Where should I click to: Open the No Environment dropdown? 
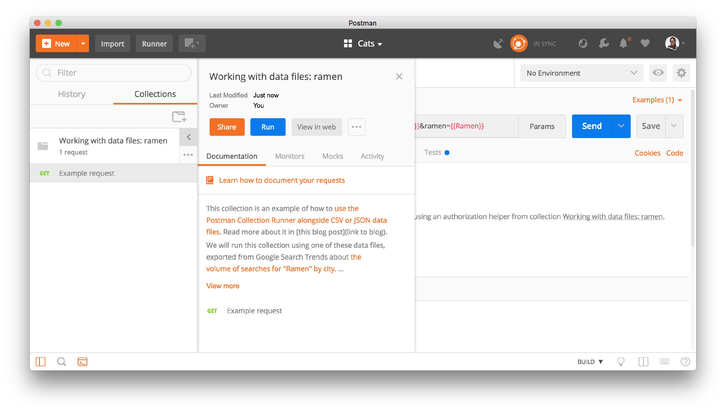[581, 73]
